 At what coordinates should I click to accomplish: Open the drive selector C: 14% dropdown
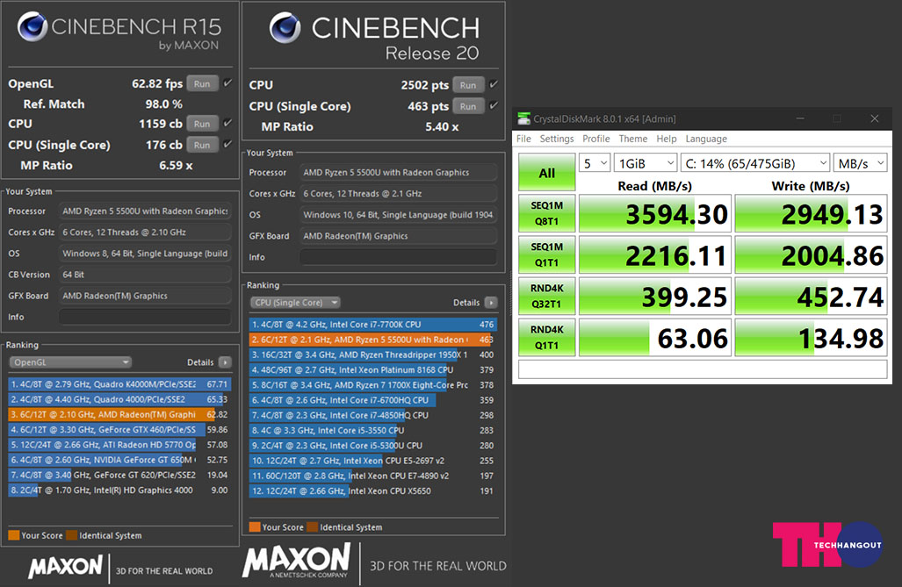pyautogui.click(x=755, y=163)
